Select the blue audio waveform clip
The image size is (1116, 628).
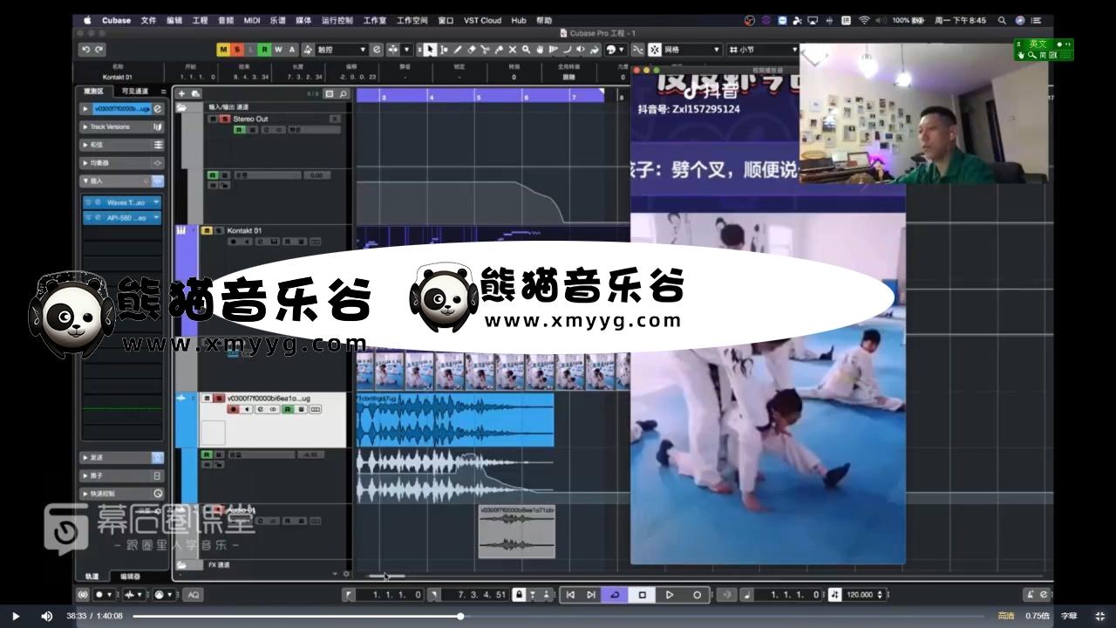click(455, 420)
